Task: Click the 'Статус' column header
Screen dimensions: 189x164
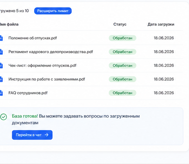Action: point(120,24)
